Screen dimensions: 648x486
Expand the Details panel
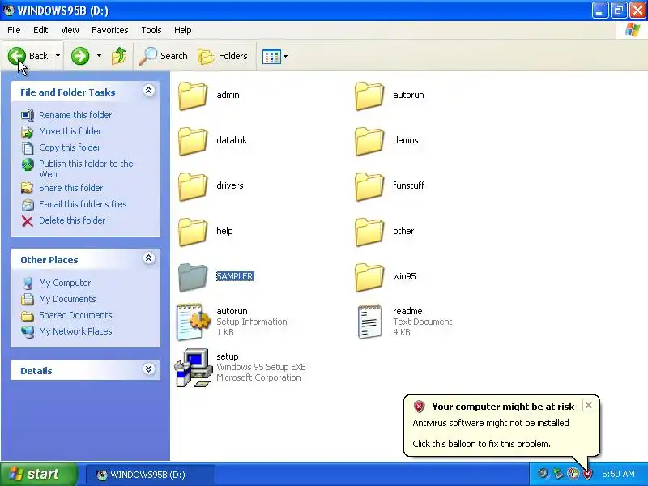[x=148, y=369]
